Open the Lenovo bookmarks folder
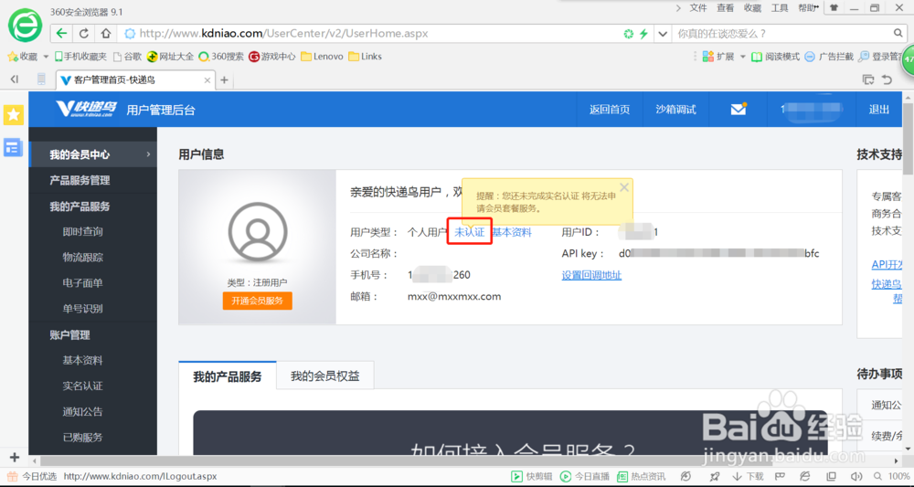 click(x=322, y=57)
